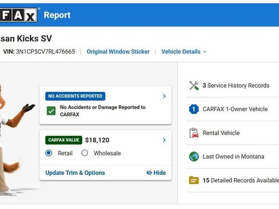The image size is (279, 209).
Task: Hide the CARFAX value card
Action: [156, 172]
